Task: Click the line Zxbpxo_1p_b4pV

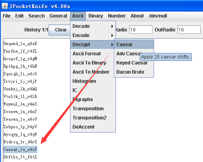Action: click(x=20, y=127)
